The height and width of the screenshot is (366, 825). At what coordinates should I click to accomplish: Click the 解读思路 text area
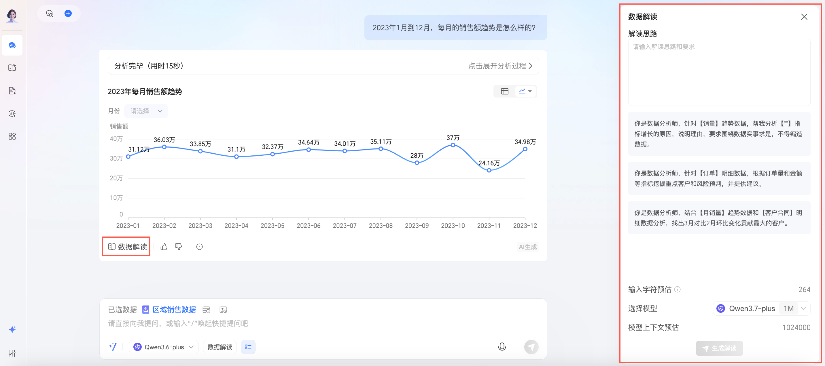(719, 72)
